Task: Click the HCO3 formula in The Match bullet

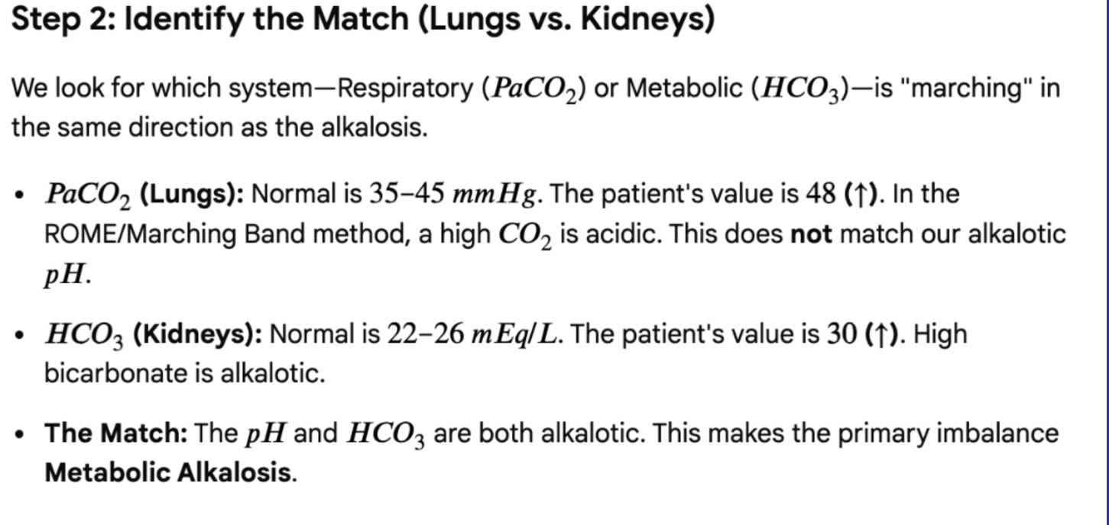Action: pos(387,435)
